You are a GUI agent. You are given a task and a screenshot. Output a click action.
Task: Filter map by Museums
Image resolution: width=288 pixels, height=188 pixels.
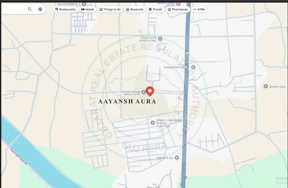(134, 9)
